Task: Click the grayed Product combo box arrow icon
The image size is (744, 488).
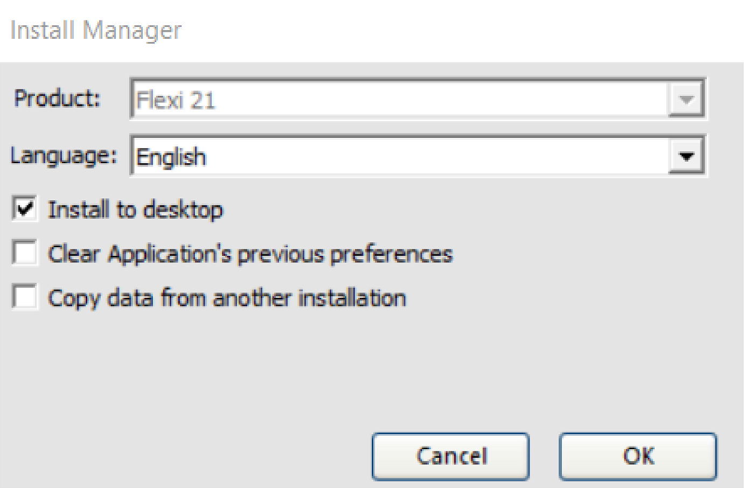Action: (x=686, y=99)
